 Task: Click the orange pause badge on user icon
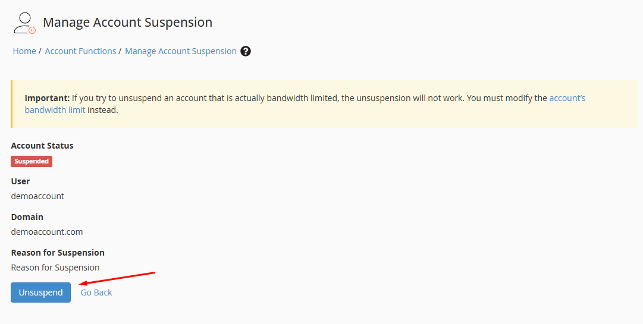(32, 30)
